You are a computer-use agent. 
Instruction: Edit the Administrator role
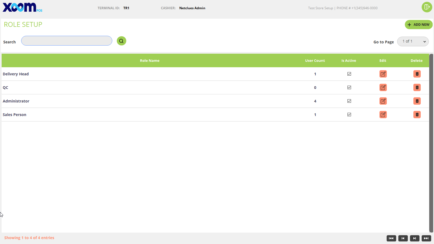383,101
